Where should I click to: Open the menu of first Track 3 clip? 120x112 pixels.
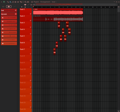pyautogui.click(x=59, y=23)
